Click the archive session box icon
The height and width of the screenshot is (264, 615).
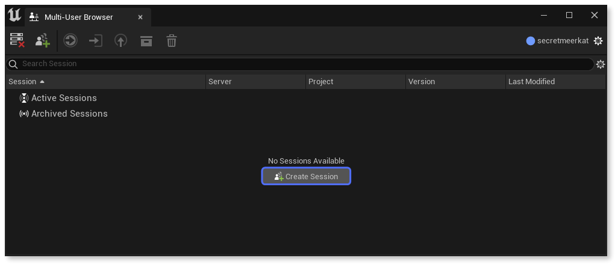pos(146,40)
